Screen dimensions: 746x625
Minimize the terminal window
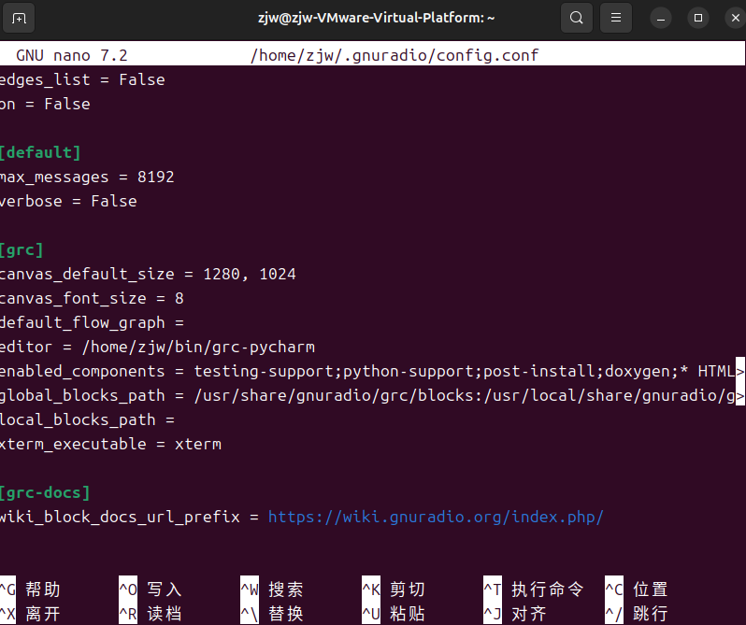[661, 19]
